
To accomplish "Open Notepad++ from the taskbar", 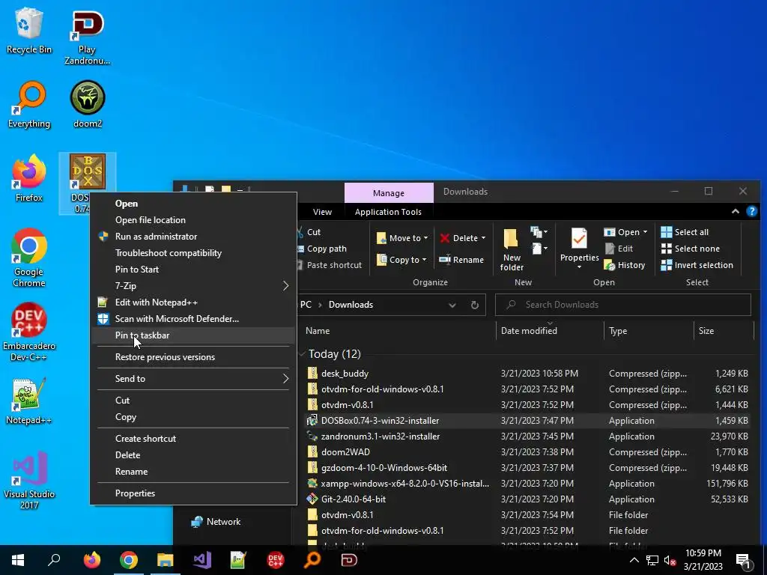I will [x=238, y=560].
